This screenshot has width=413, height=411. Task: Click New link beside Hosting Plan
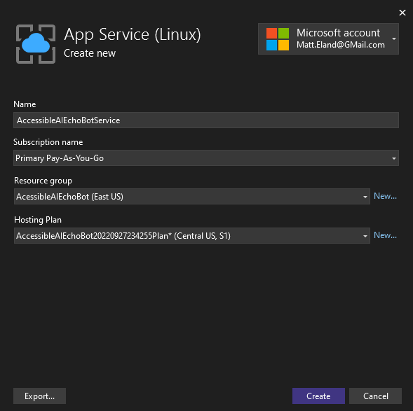[385, 235]
